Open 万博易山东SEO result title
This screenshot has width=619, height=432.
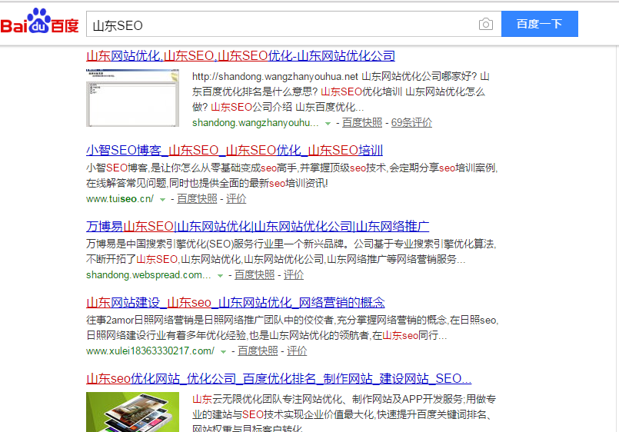[x=258, y=226]
